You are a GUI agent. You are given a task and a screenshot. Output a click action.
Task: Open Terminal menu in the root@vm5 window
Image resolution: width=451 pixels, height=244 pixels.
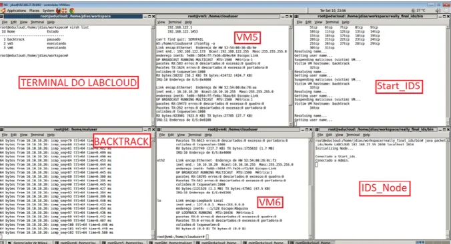(175, 22)
